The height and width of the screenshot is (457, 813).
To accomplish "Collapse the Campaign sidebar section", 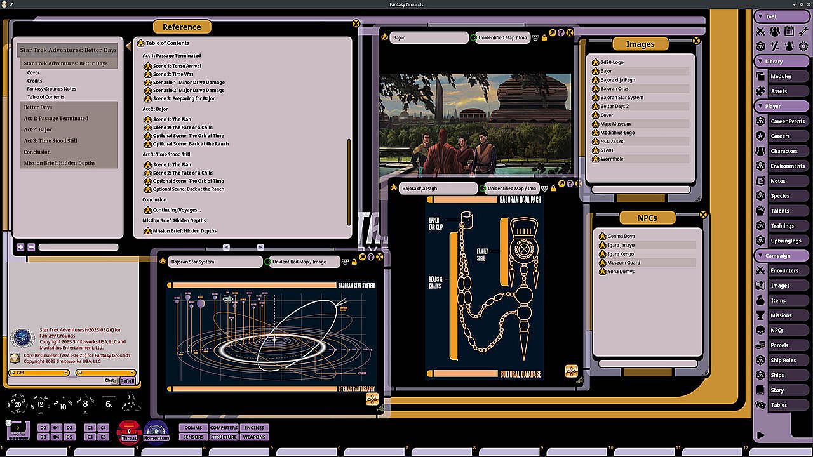I will pyautogui.click(x=781, y=256).
